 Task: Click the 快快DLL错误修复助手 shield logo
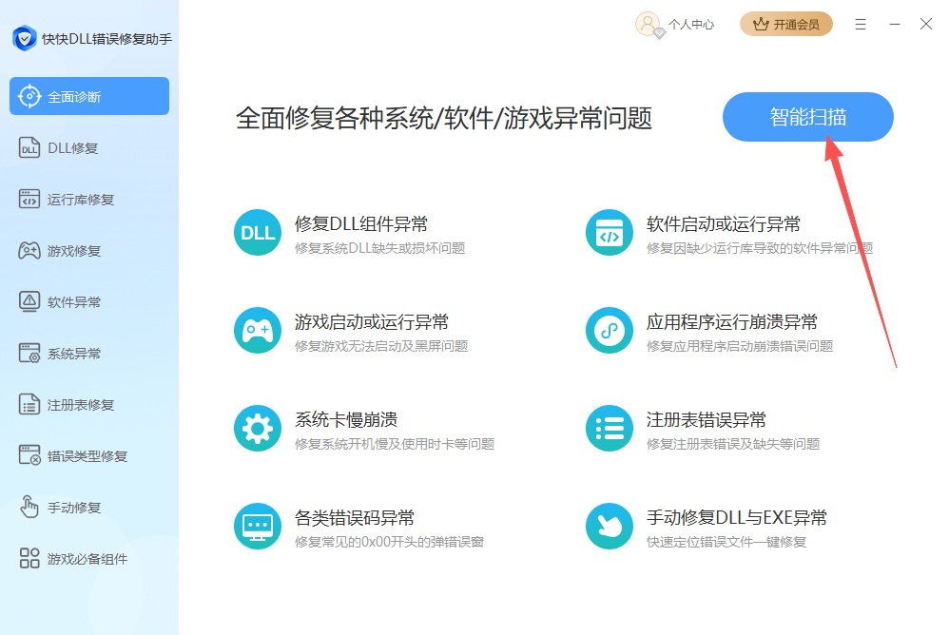point(24,39)
